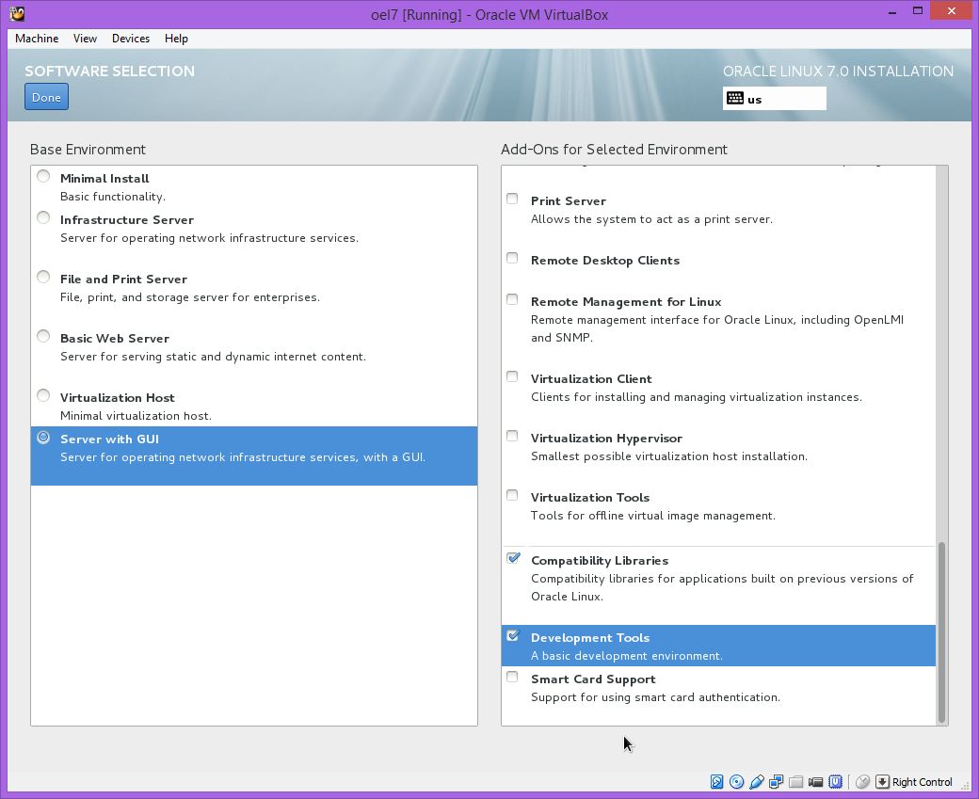979x799 pixels.
Task: Enable the Virtualization Client add-on
Action: point(512,376)
